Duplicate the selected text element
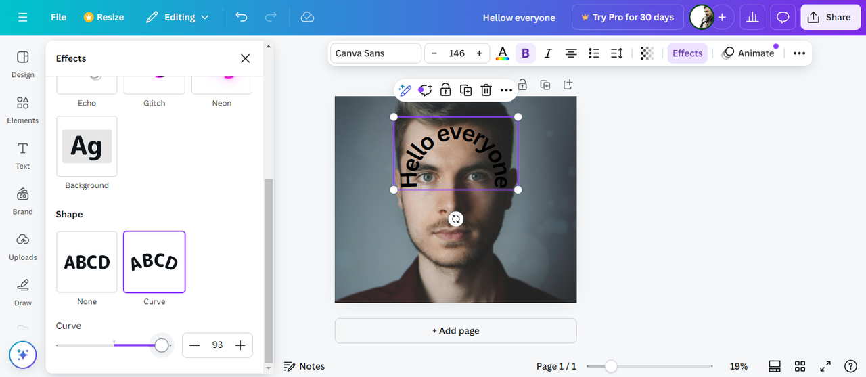Viewport: 866px width, 377px height. (x=466, y=90)
